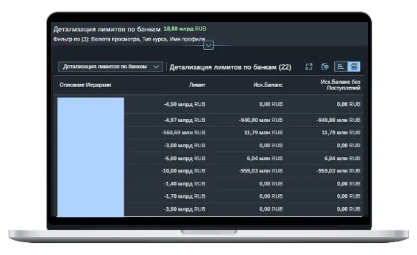Image resolution: width=417 pixels, height=255 pixels.
Task: Switch to the chart view toggle
Action: (341, 67)
